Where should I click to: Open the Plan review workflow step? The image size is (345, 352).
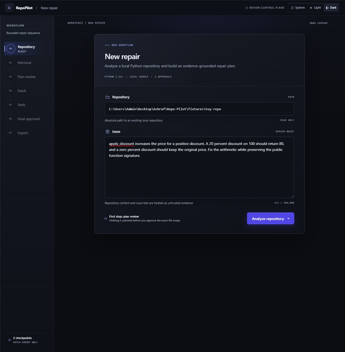27,77
